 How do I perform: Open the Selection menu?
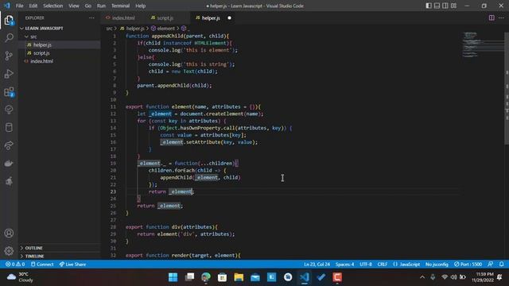(x=53, y=6)
